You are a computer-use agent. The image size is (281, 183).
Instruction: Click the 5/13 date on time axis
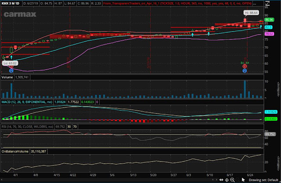pyautogui.click(x=133, y=175)
